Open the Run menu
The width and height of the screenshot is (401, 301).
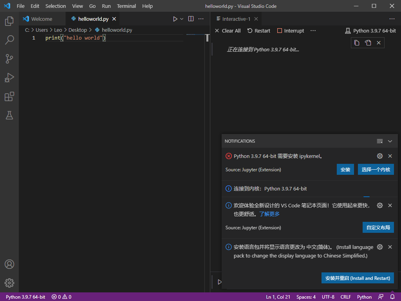[107, 6]
